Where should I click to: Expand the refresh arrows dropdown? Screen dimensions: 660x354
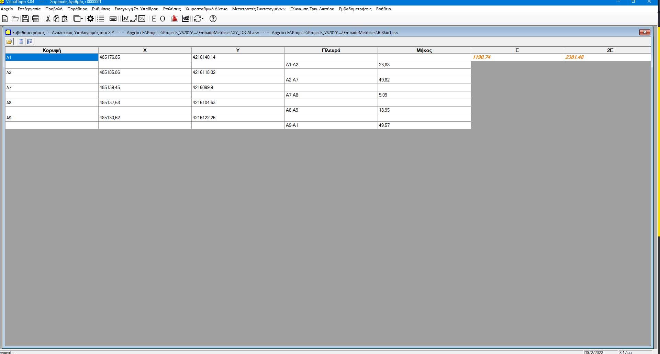(203, 19)
